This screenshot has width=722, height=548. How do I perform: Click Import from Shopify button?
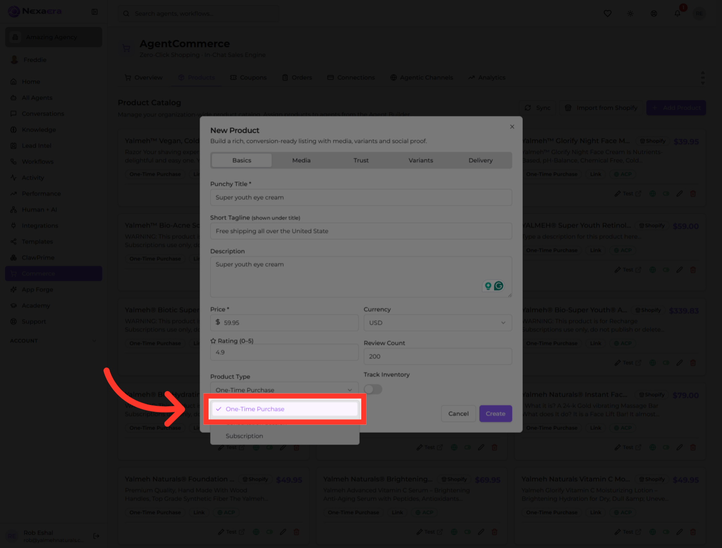601,108
